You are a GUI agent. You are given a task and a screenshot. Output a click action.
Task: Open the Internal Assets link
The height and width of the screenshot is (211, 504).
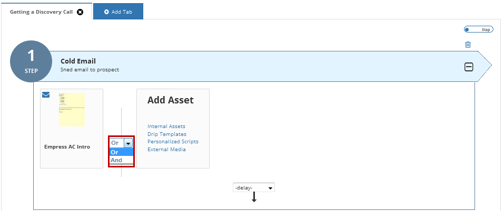pos(166,126)
